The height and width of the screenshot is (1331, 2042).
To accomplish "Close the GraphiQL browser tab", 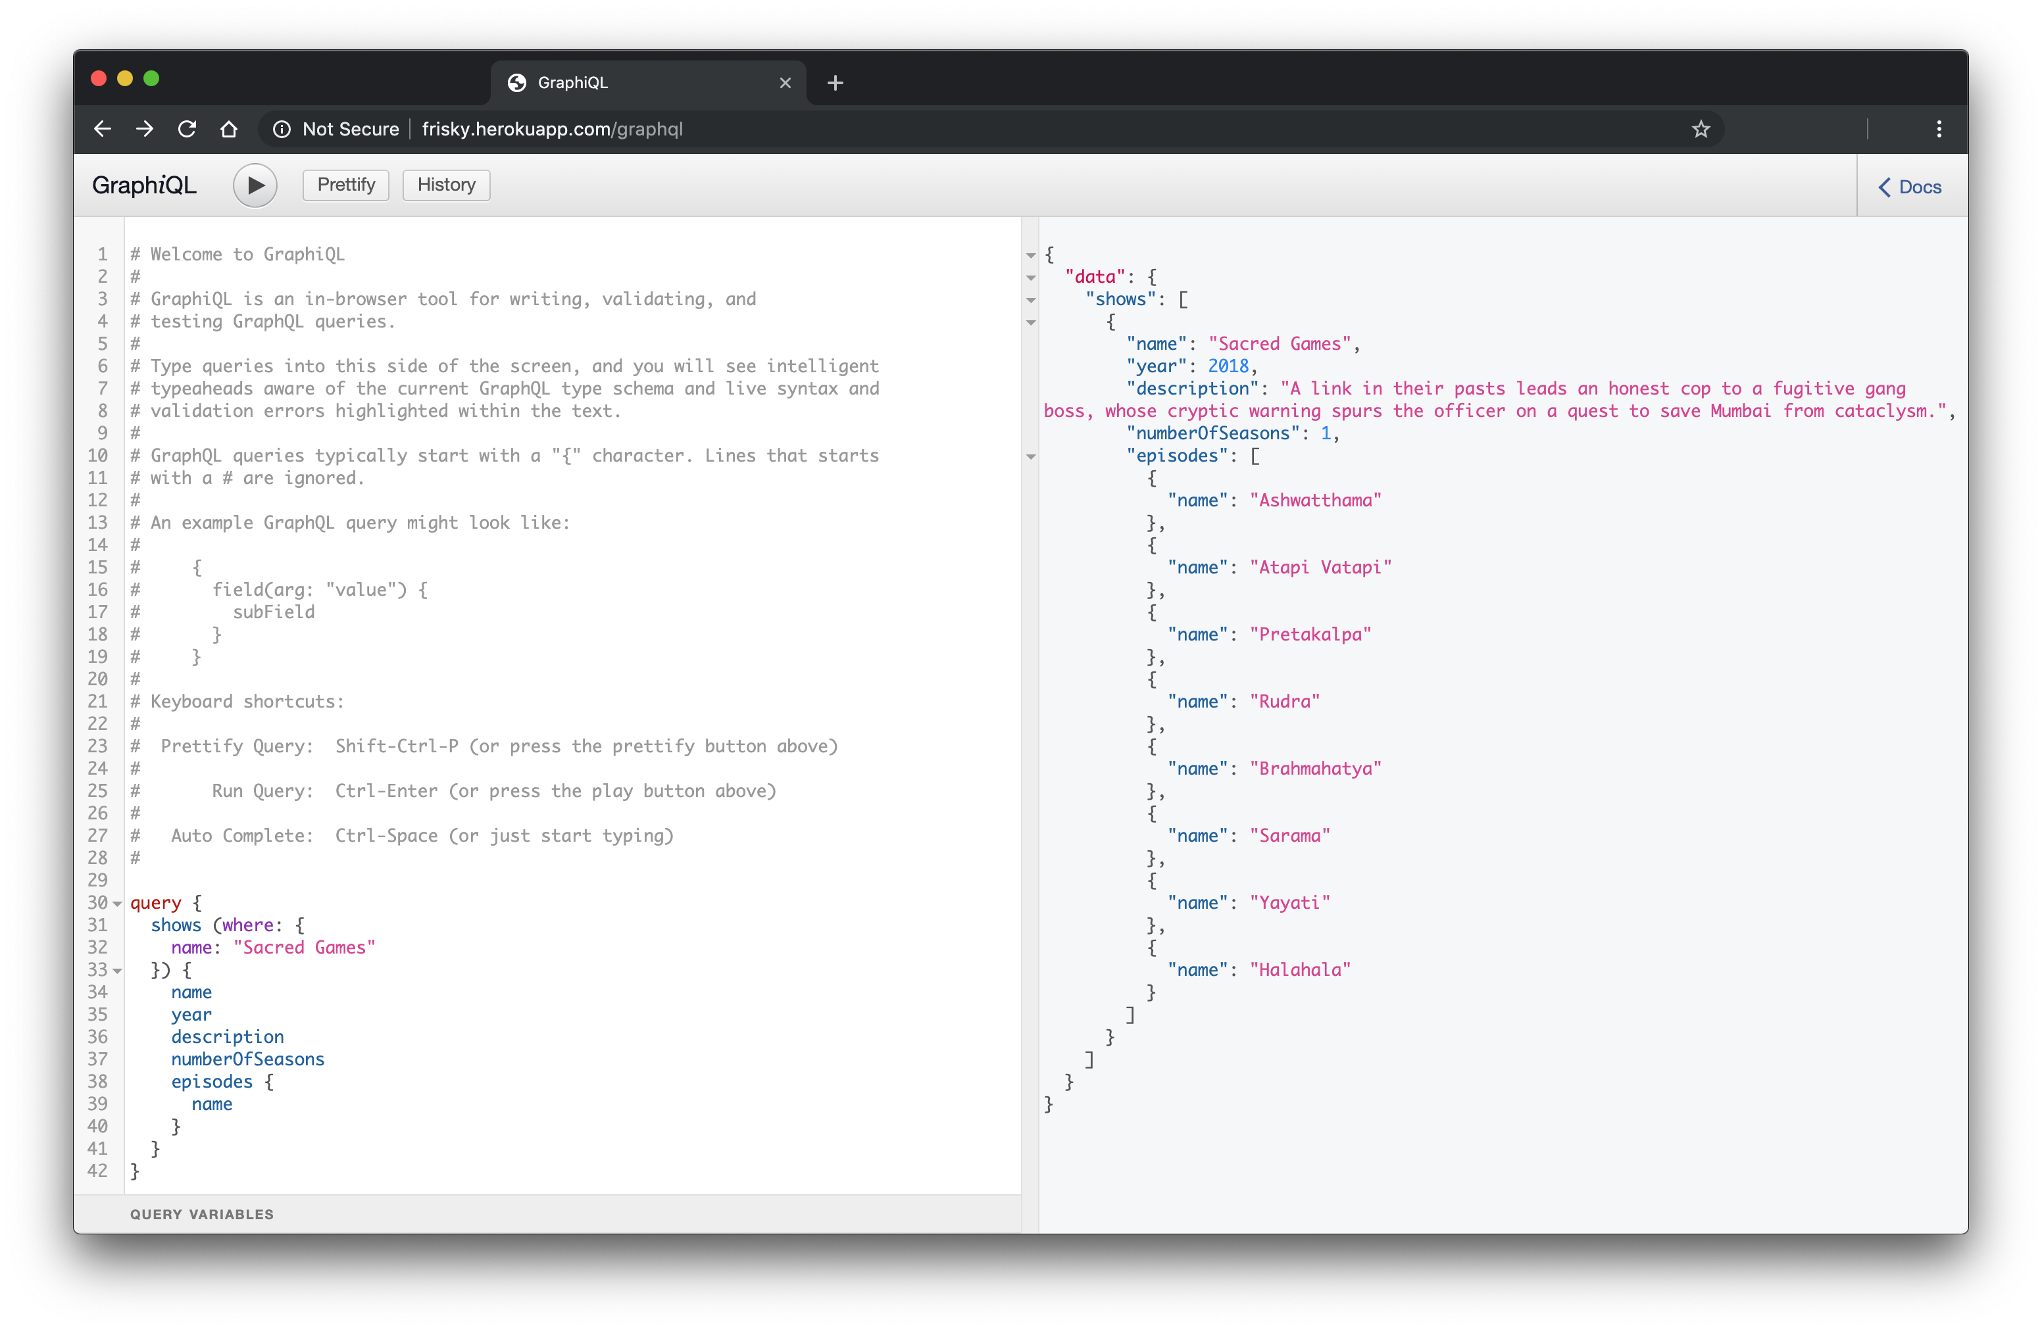I will (785, 83).
